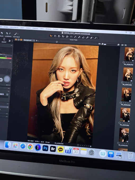
Task: Open KakaoTalk from the dock
Action: [x=61, y=150]
